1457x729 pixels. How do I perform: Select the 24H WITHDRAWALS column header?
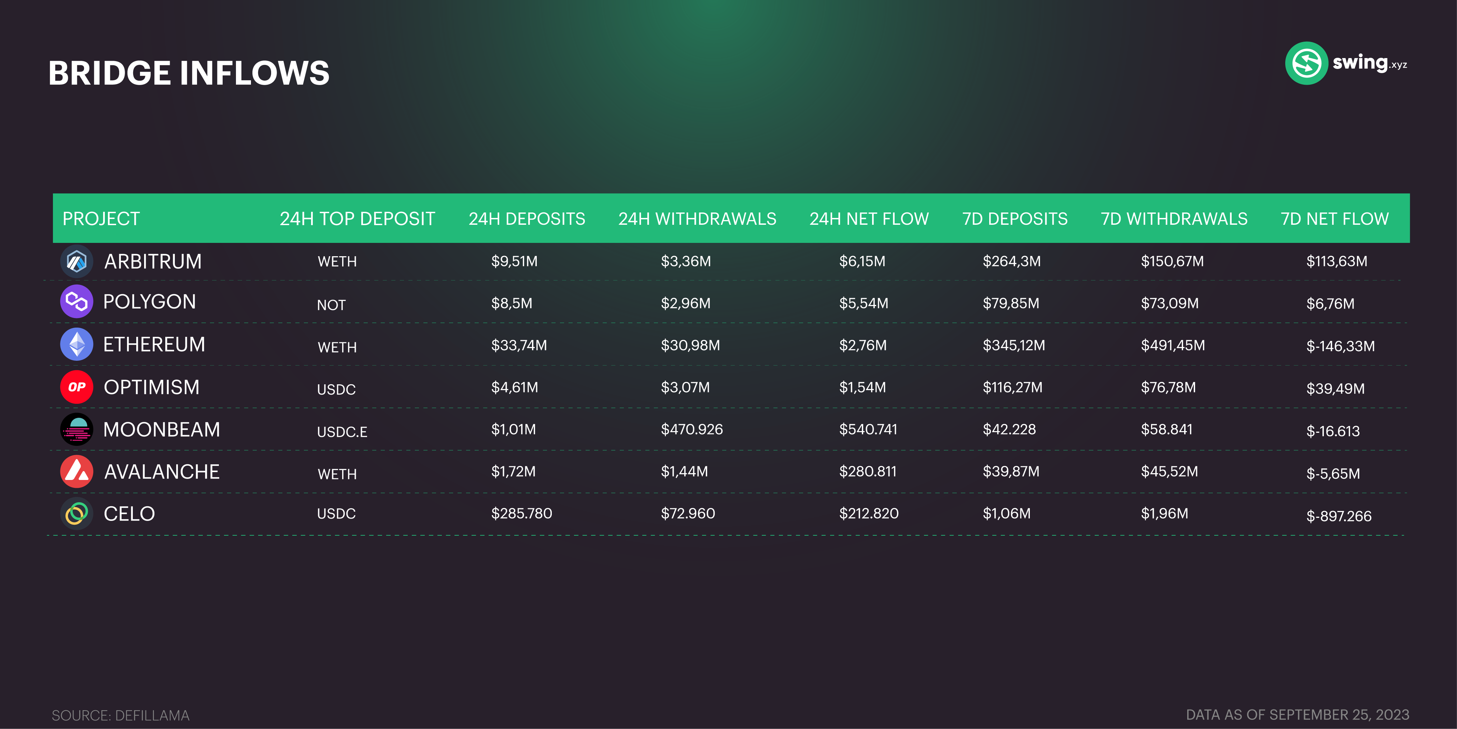697,219
